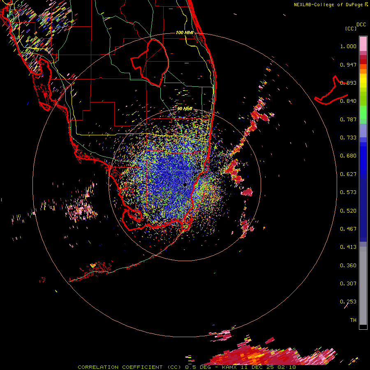Select the 0.467 scale value
The height and width of the screenshot is (370, 370).
[x=348, y=229]
